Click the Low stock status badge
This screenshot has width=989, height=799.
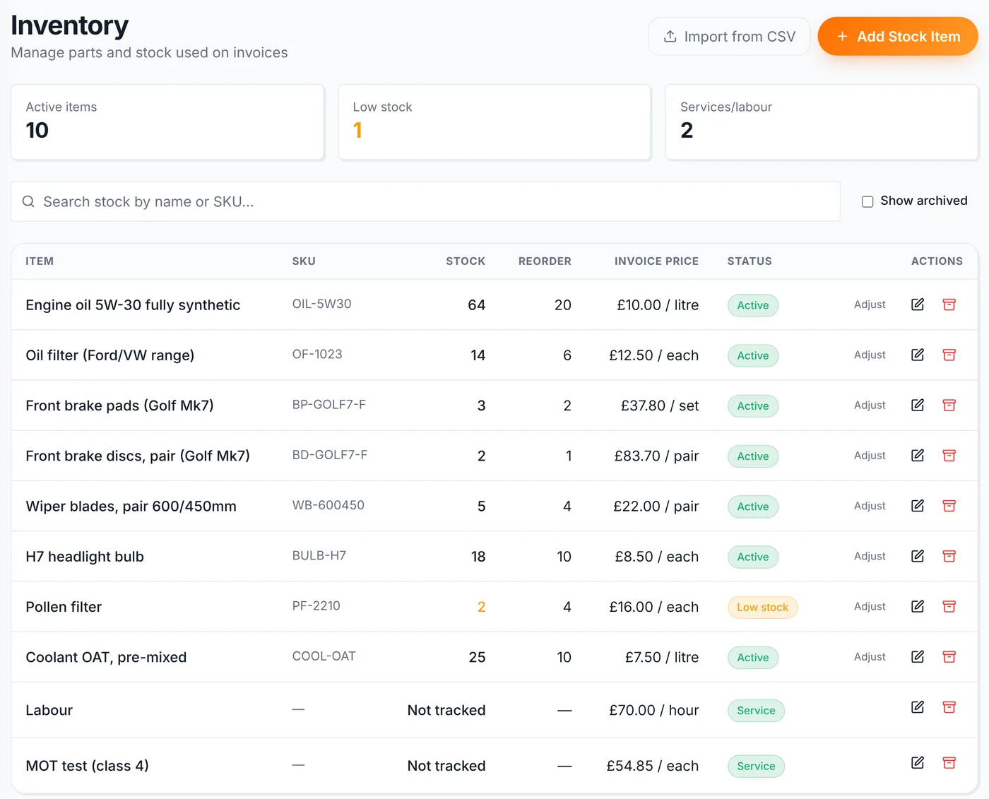click(x=762, y=607)
